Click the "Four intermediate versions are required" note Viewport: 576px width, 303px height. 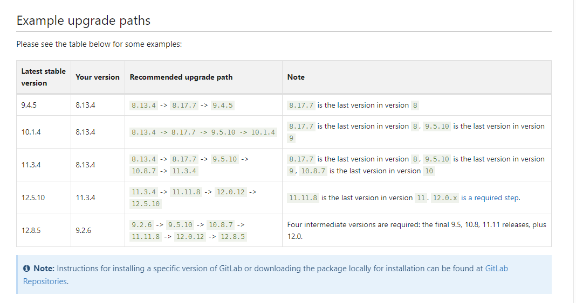(x=416, y=224)
